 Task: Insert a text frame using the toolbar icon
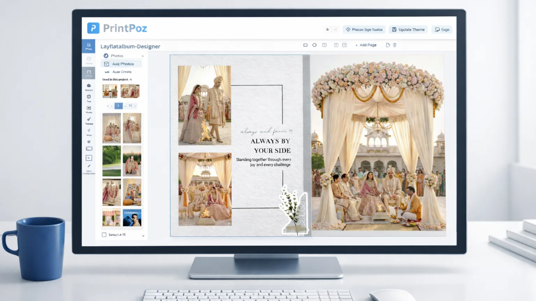tap(336, 45)
